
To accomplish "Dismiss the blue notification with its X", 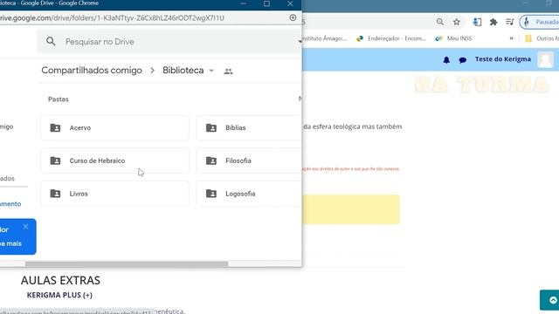I will click(25, 227).
